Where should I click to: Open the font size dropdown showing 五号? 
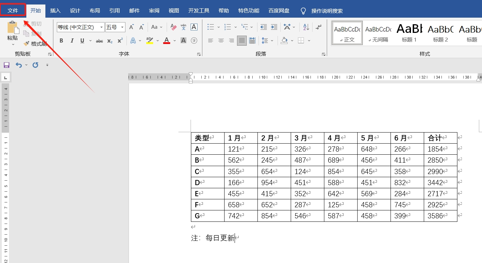coord(122,27)
